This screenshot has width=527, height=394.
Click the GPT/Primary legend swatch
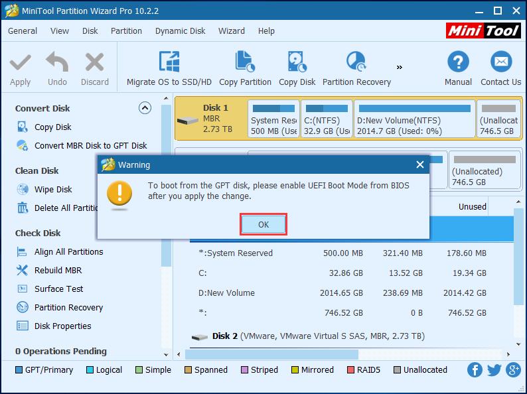pos(19,370)
